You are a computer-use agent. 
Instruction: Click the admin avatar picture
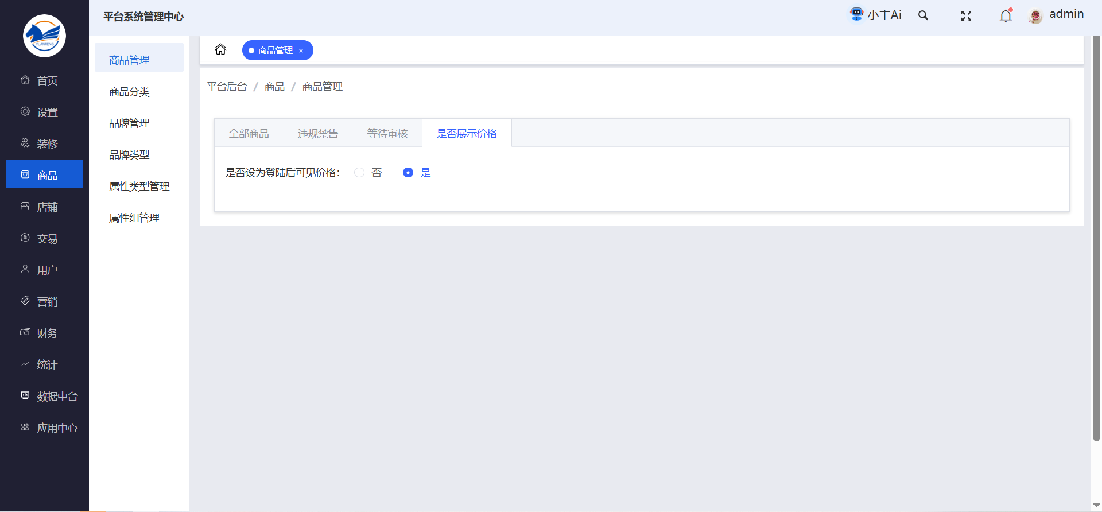point(1035,16)
